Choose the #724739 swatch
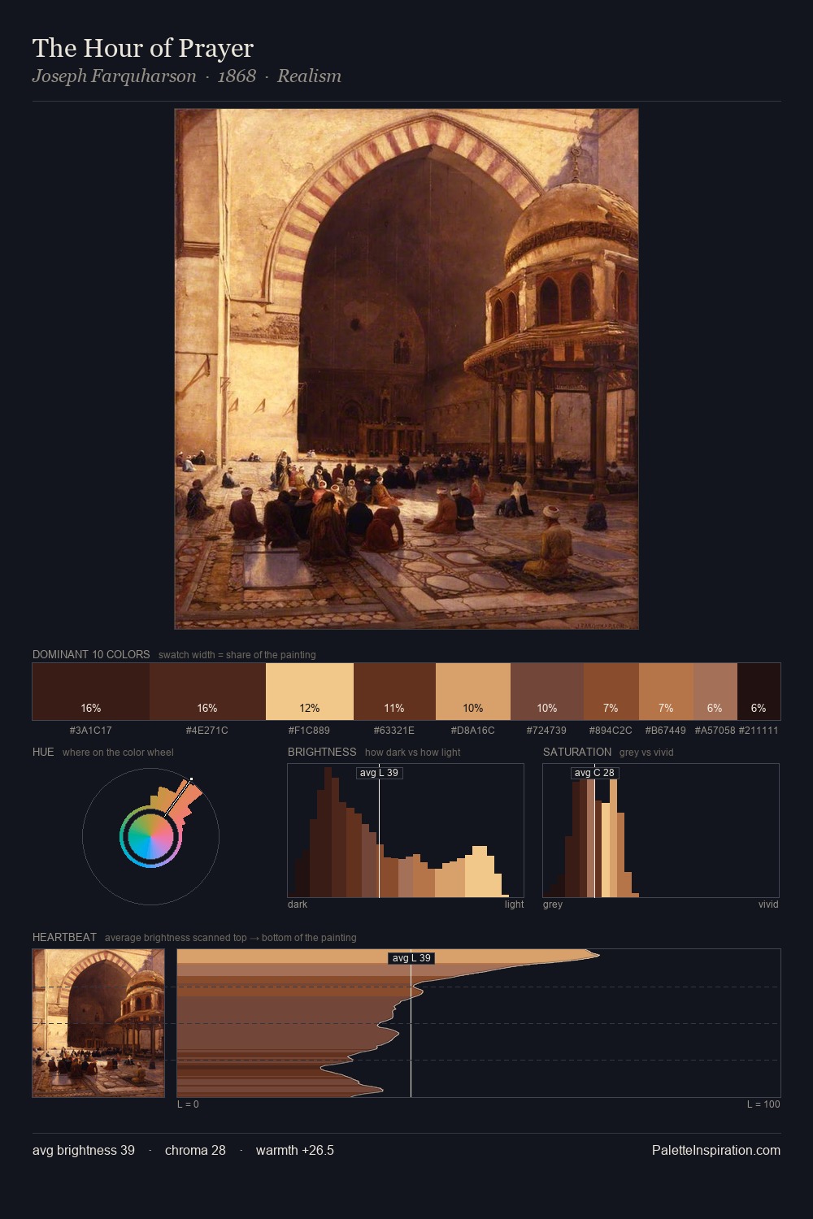Image resolution: width=813 pixels, height=1219 pixels. click(x=547, y=692)
